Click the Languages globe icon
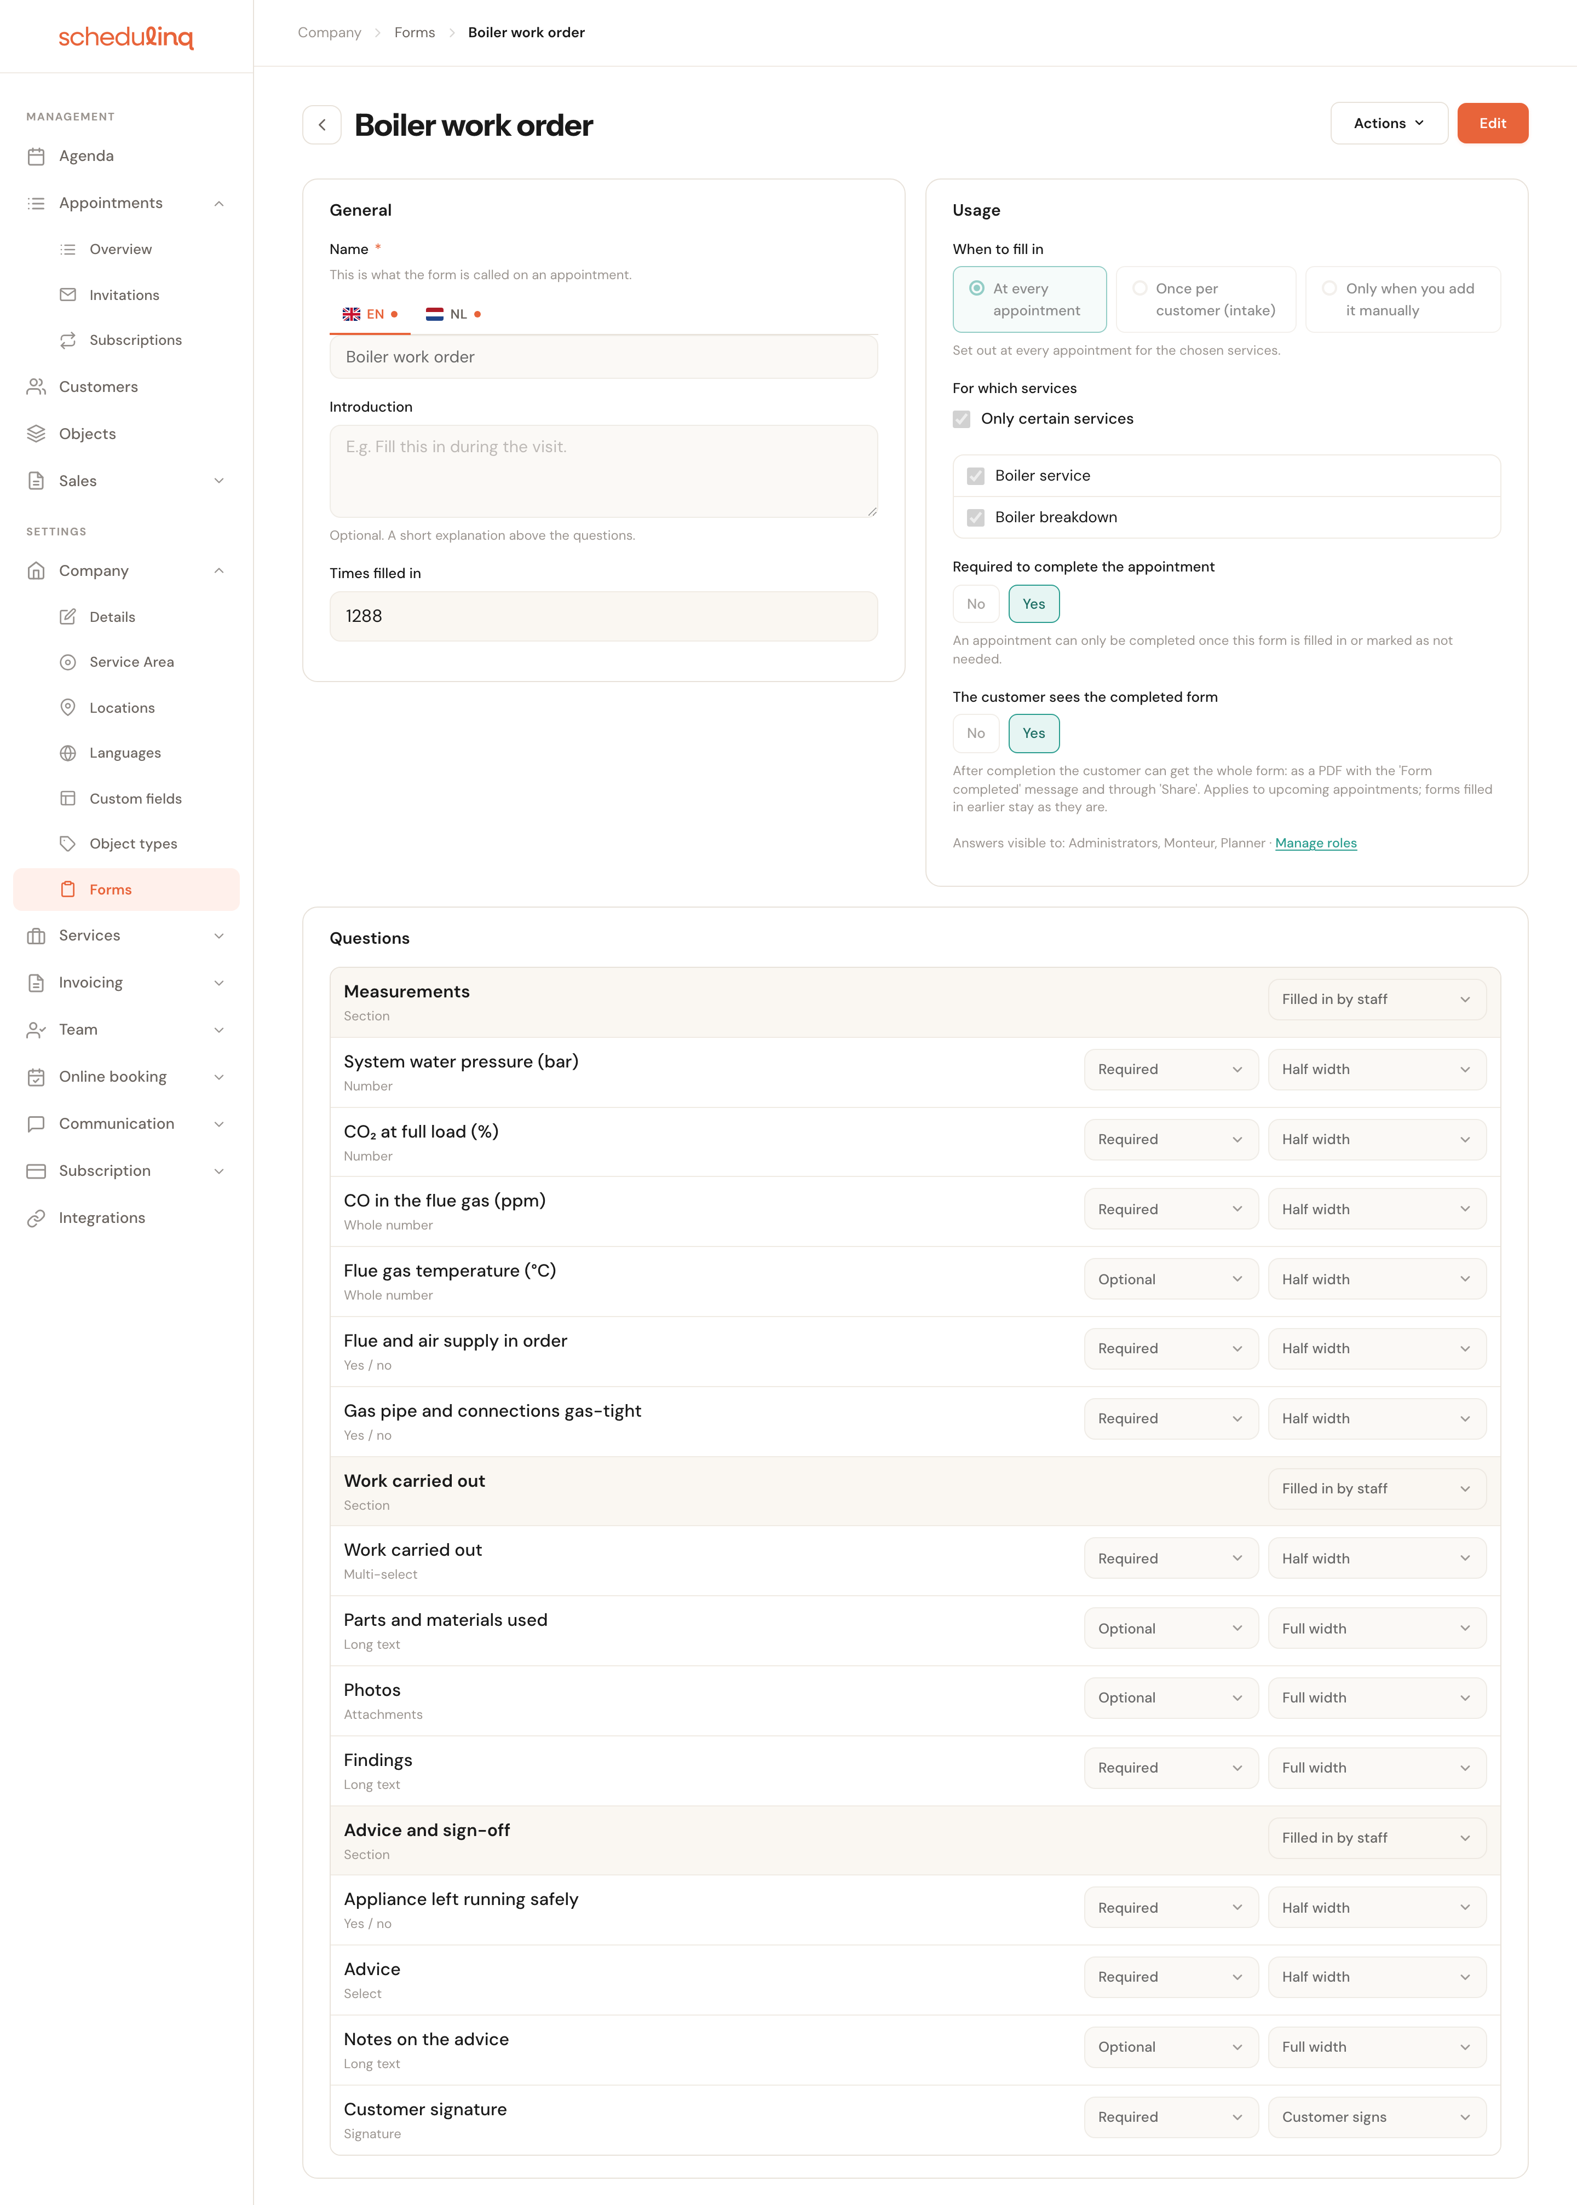Screen dimensions: 1577x2205 (68, 753)
